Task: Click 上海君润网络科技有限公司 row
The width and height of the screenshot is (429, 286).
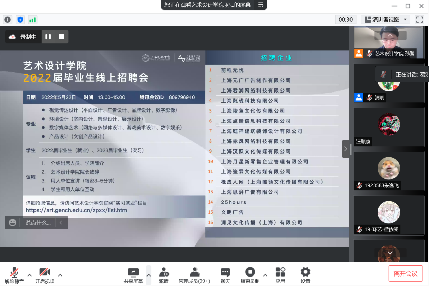Action: [256, 90]
